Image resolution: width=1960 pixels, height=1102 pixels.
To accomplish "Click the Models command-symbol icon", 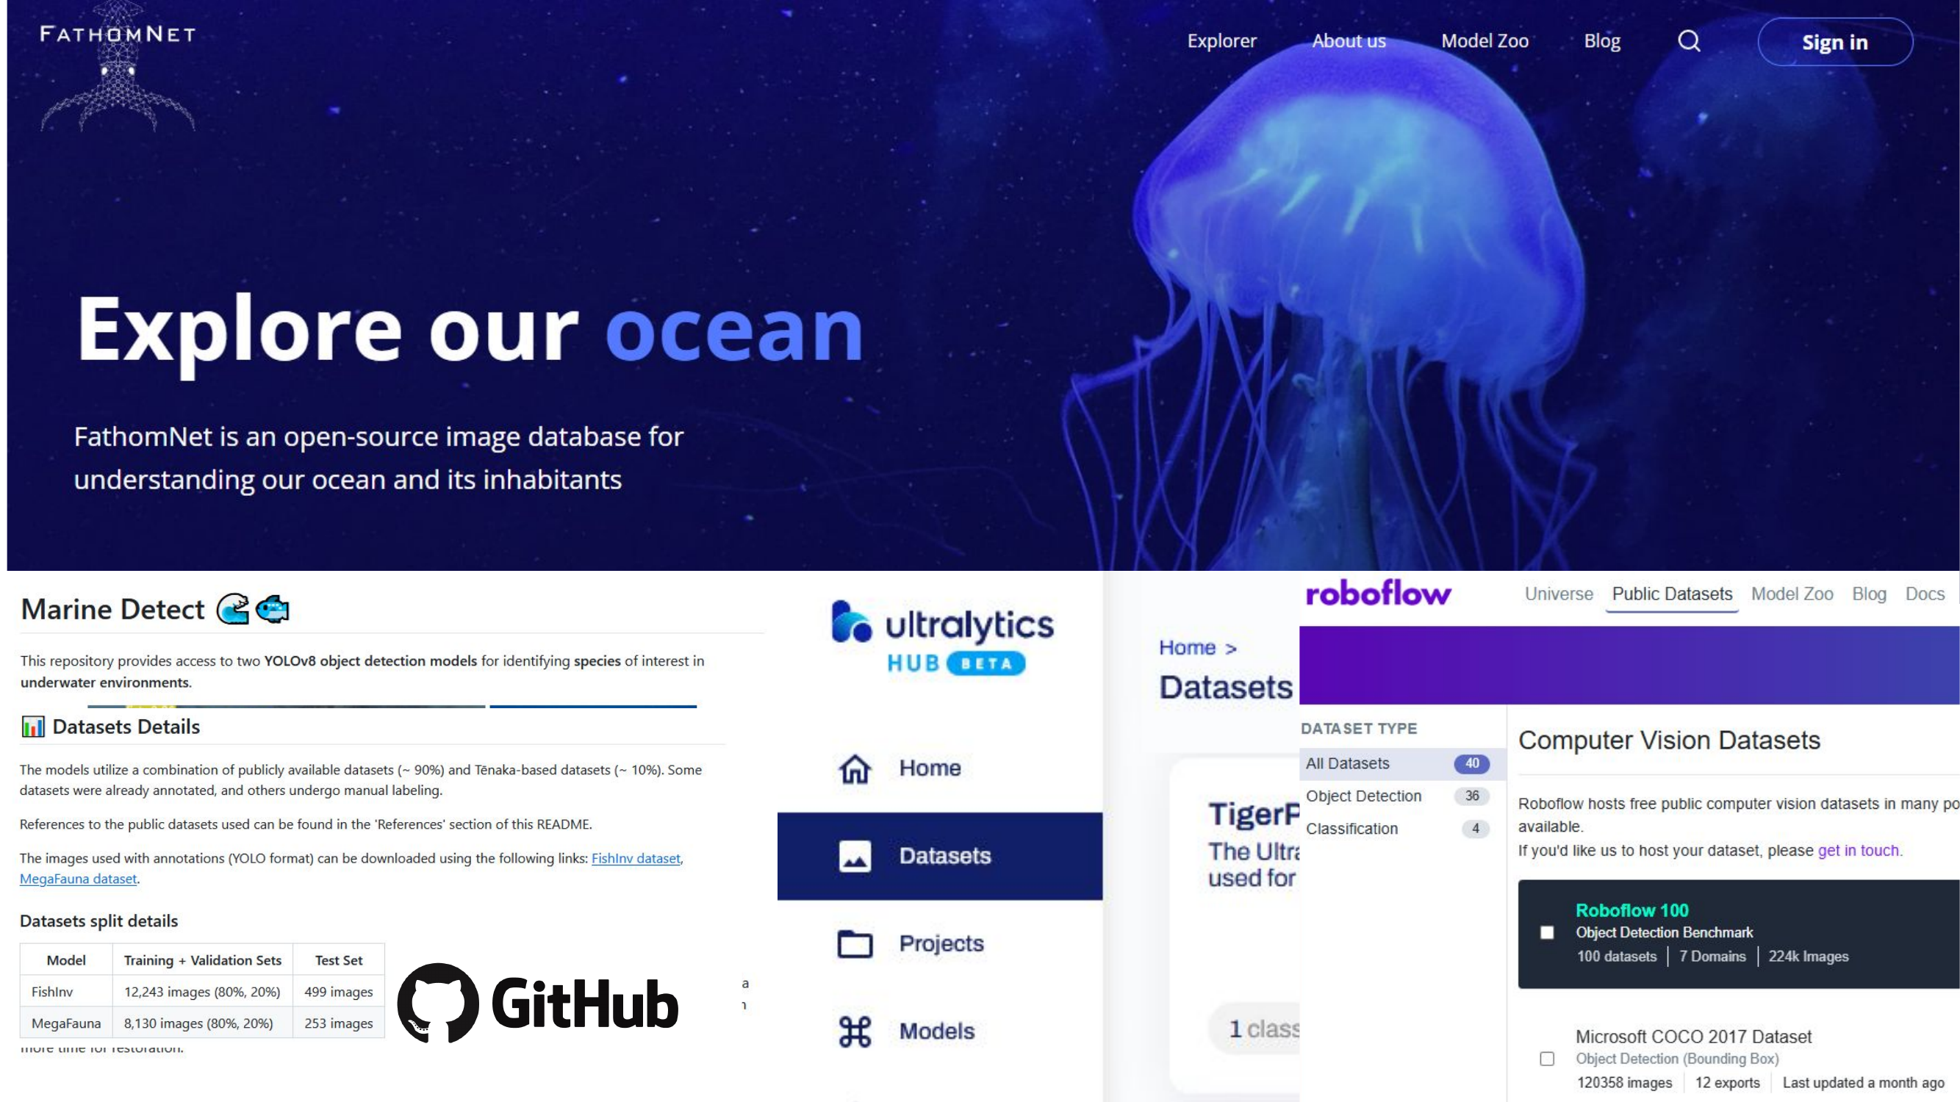I will click(855, 1031).
